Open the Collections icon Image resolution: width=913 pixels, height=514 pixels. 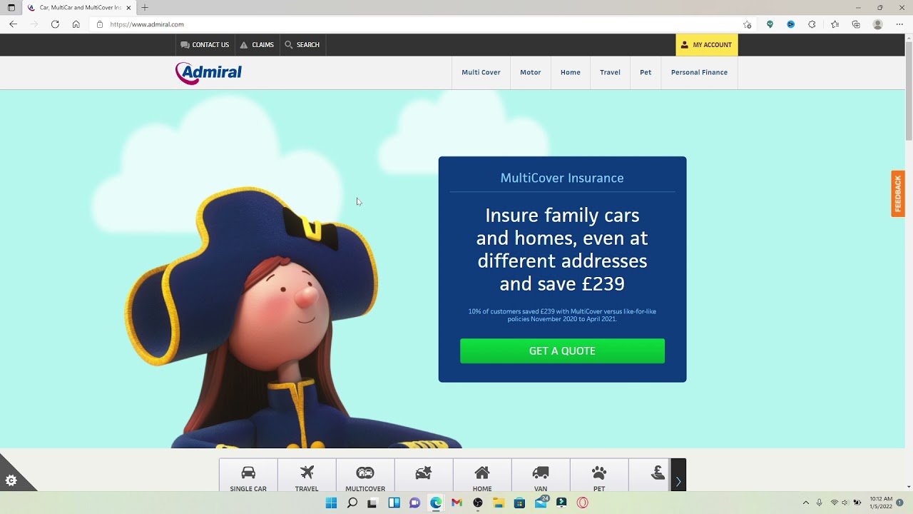(856, 24)
